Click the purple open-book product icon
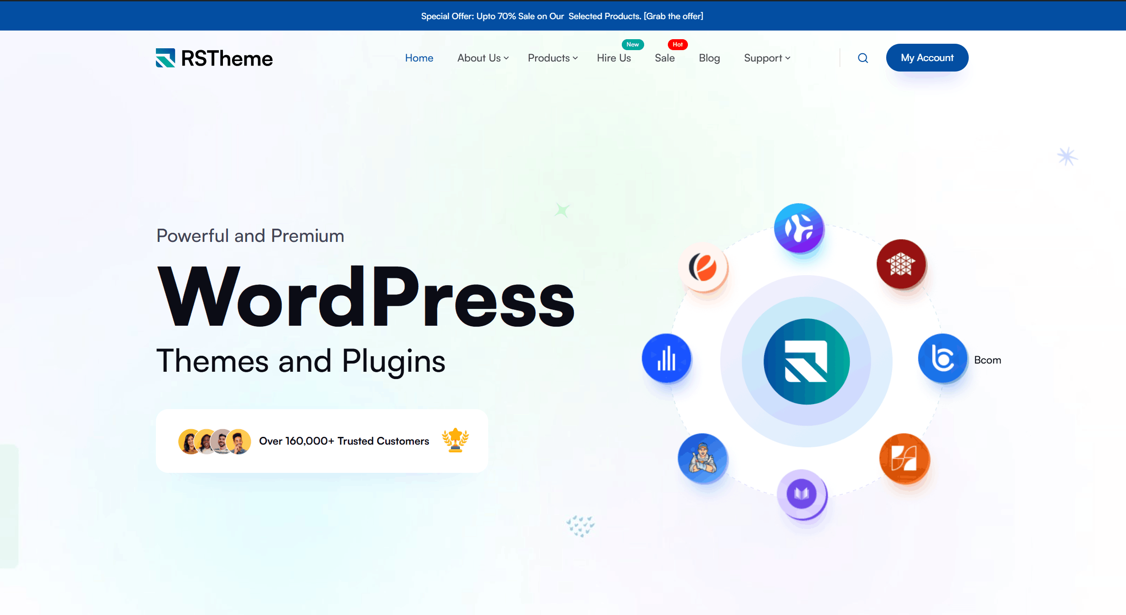1126x615 pixels. pos(802,494)
